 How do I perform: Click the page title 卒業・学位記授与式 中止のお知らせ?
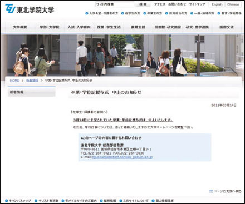tap(106, 92)
